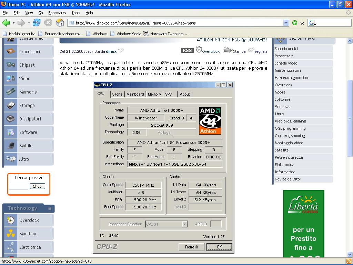The height and width of the screenshot is (265, 353).
Task: Switch to the Memory tab in CPU-Z
Action: coord(154,94)
